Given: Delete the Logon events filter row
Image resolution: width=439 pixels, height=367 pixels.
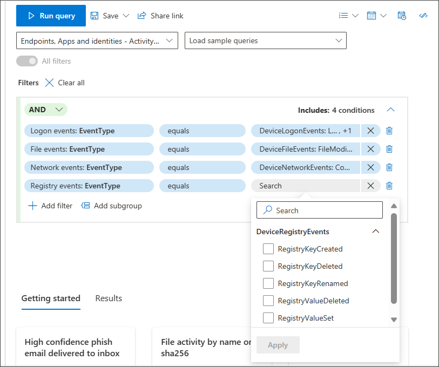Looking at the screenshot, I should pos(389,131).
